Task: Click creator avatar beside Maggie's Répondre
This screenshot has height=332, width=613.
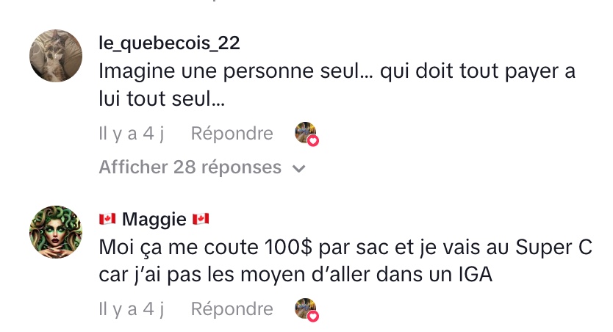Action: click(305, 308)
